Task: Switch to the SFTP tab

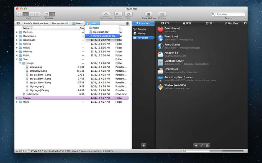Action: 187,23
